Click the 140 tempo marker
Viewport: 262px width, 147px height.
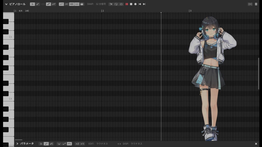pos(27,11)
